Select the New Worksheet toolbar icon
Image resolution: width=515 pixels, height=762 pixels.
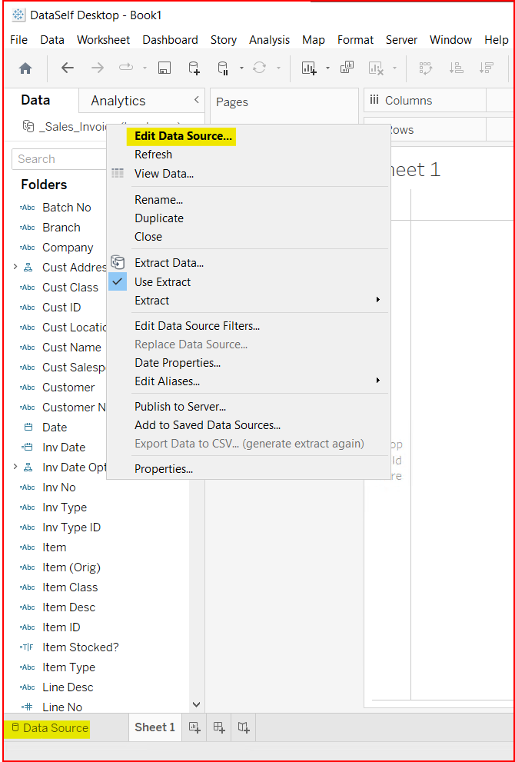click(307, 68)
